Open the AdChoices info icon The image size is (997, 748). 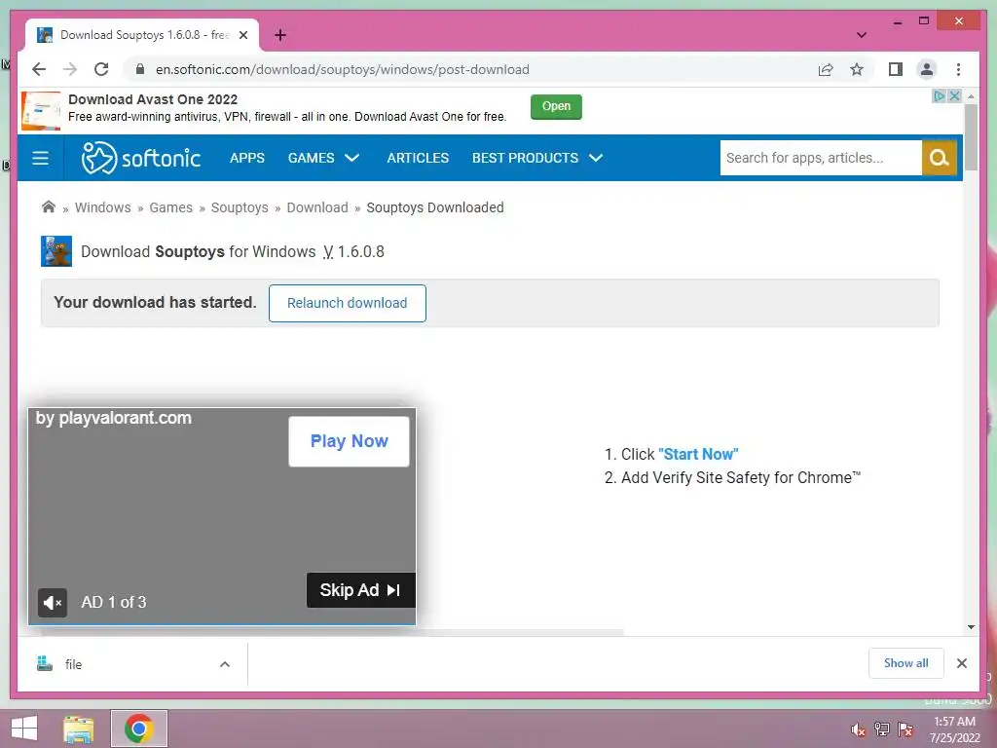939,96
